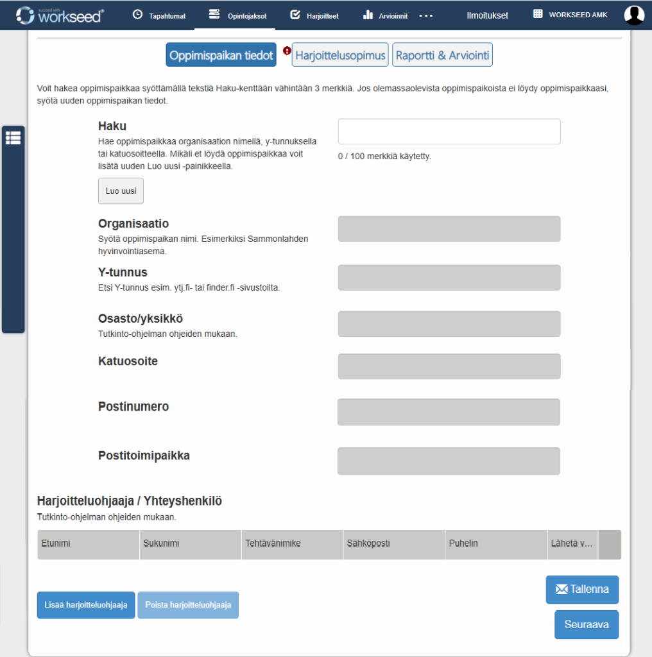Click the Harjoitteluohjaaja / Yhteyshenkilö heading
The image size is (652, 657).
coord(130,501)
